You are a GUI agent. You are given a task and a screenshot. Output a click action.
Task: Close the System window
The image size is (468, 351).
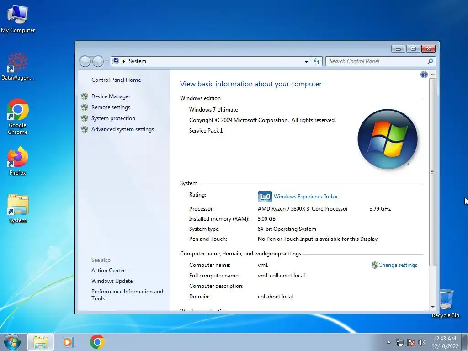tap(428, 48)
